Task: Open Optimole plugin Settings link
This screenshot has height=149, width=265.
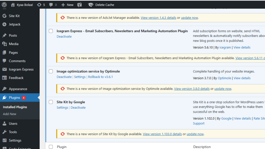Action: tap(80, 77)
